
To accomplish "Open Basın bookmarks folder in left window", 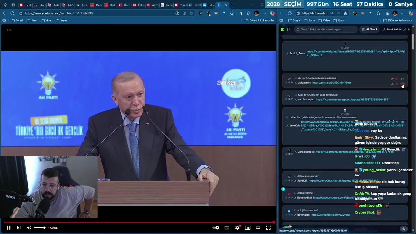I will pos(32,20).
